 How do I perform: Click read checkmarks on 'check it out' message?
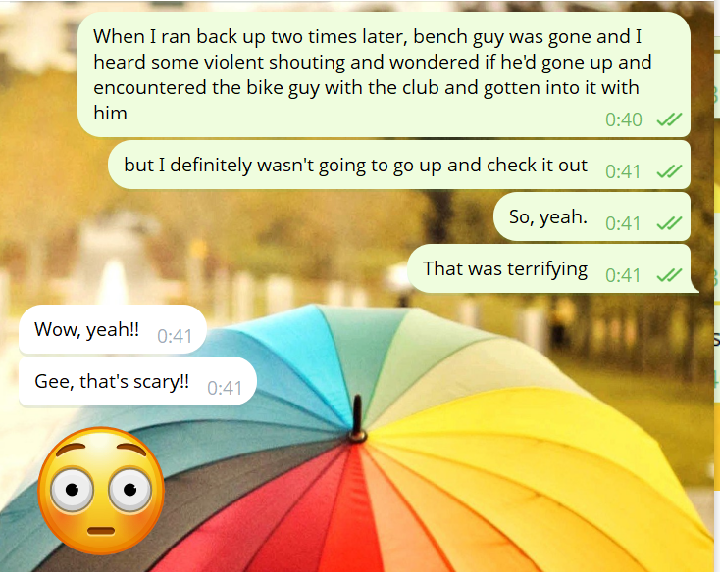coord(669,171)
